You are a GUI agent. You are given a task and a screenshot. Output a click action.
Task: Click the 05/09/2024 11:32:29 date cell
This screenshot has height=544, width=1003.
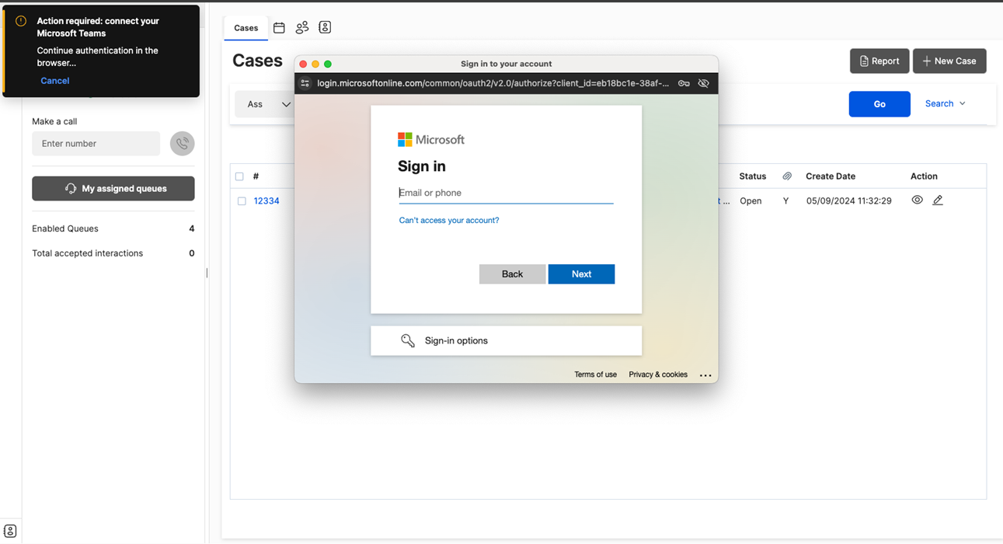coord(848,201)
